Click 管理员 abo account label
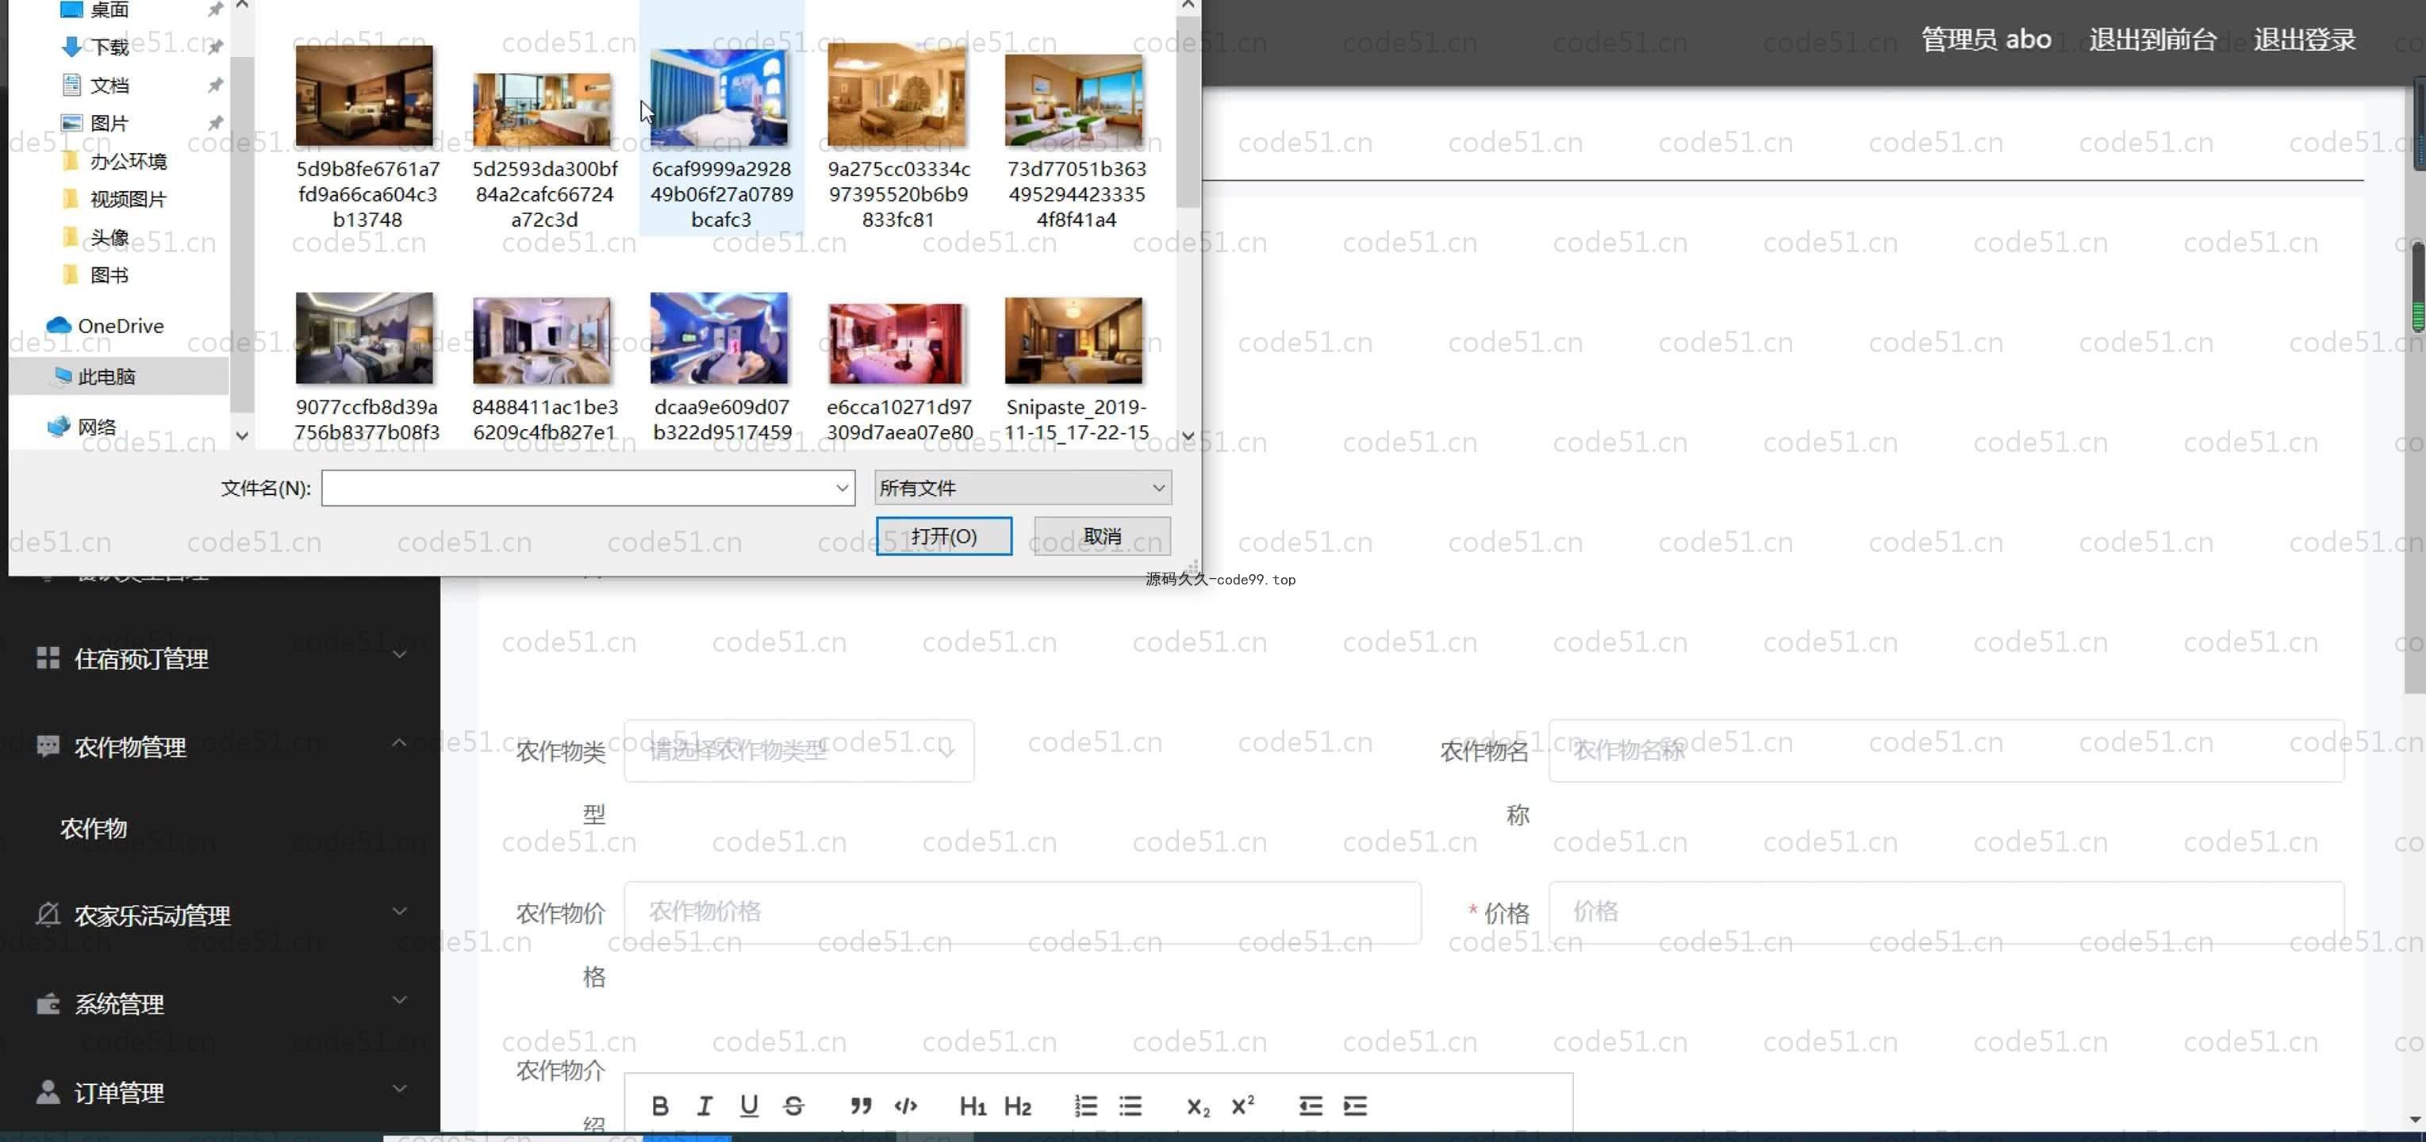 1985,40
